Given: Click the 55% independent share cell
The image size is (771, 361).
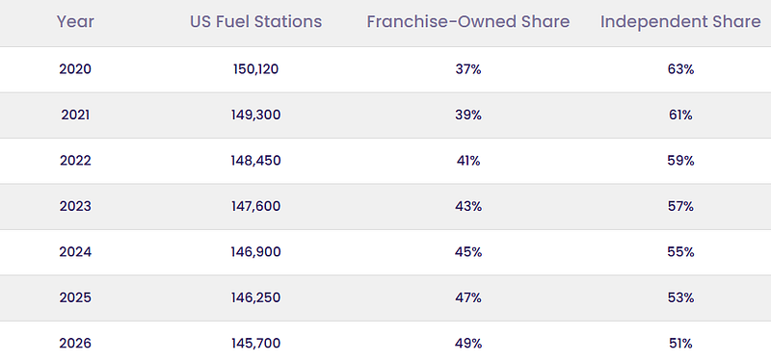Looking at the screenshot, I should click(680, 252).
